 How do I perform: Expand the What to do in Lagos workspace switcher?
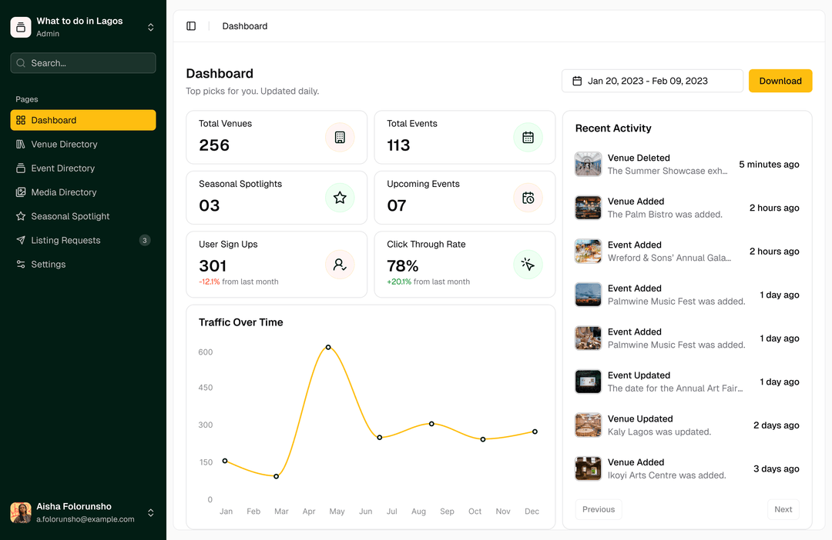(x=151, y=27)
